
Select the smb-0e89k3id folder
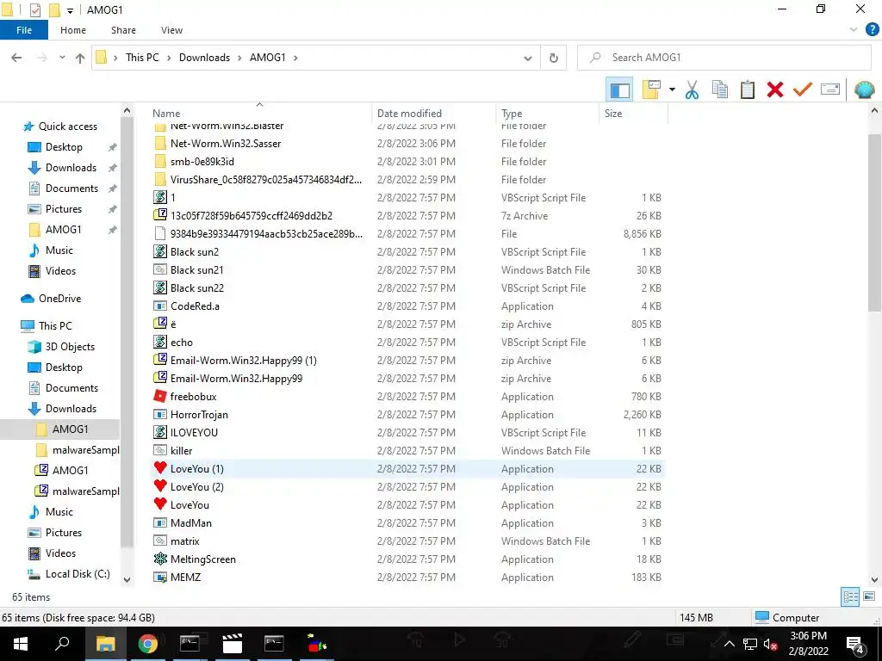point(407,161)
